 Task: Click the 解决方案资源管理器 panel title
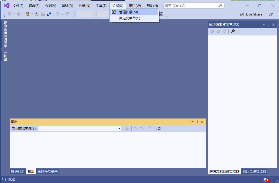(224, 25)
